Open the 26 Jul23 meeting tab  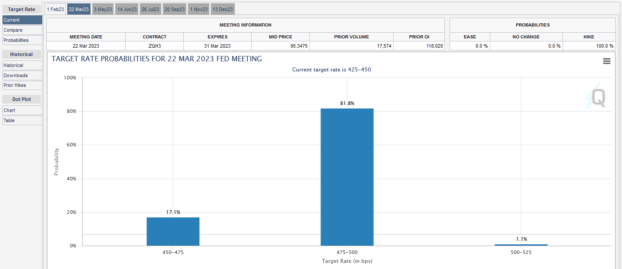[151, 9]
